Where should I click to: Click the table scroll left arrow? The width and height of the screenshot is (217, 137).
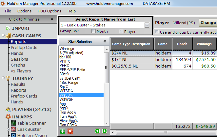(113, 132)
